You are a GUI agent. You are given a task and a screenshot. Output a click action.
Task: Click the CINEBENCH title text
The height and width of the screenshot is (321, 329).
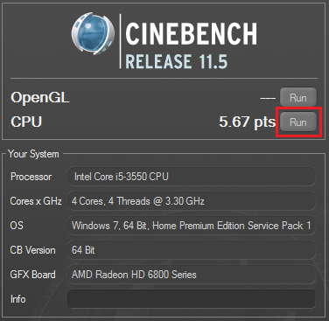(192, 34)
